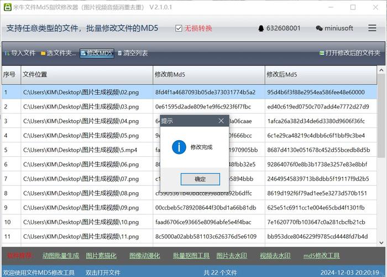Open 视频去水印 link
Viewport: 387px width, 277px height.
[x=275, y=255]
